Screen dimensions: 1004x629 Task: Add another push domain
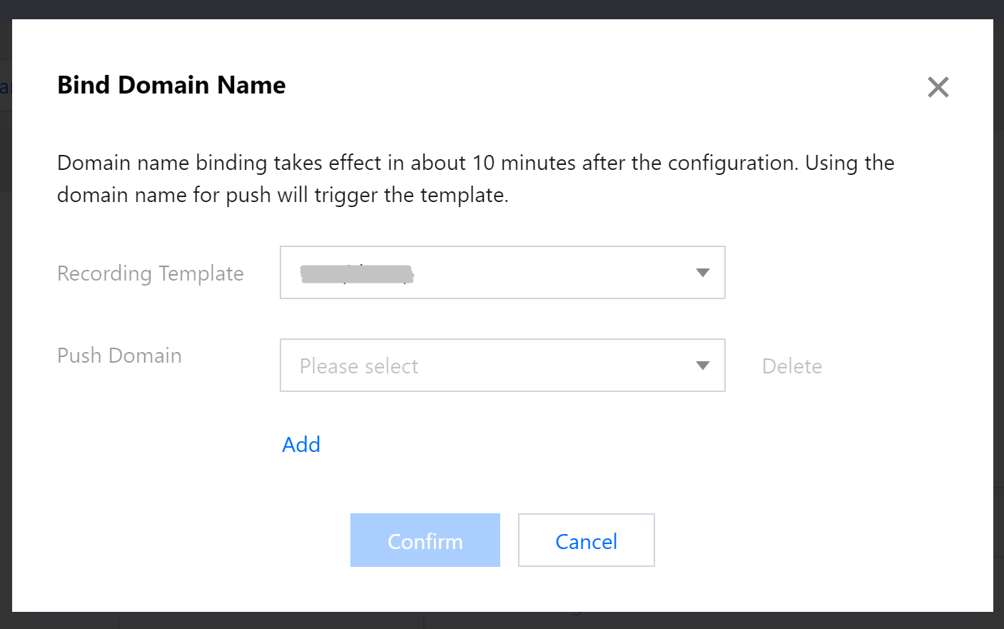pyautogui.click(x=301, y=444)
